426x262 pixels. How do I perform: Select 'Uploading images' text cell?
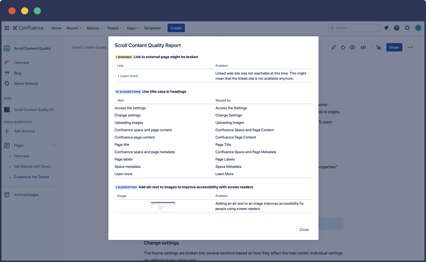pyautogui.click(x=129, y=123)
